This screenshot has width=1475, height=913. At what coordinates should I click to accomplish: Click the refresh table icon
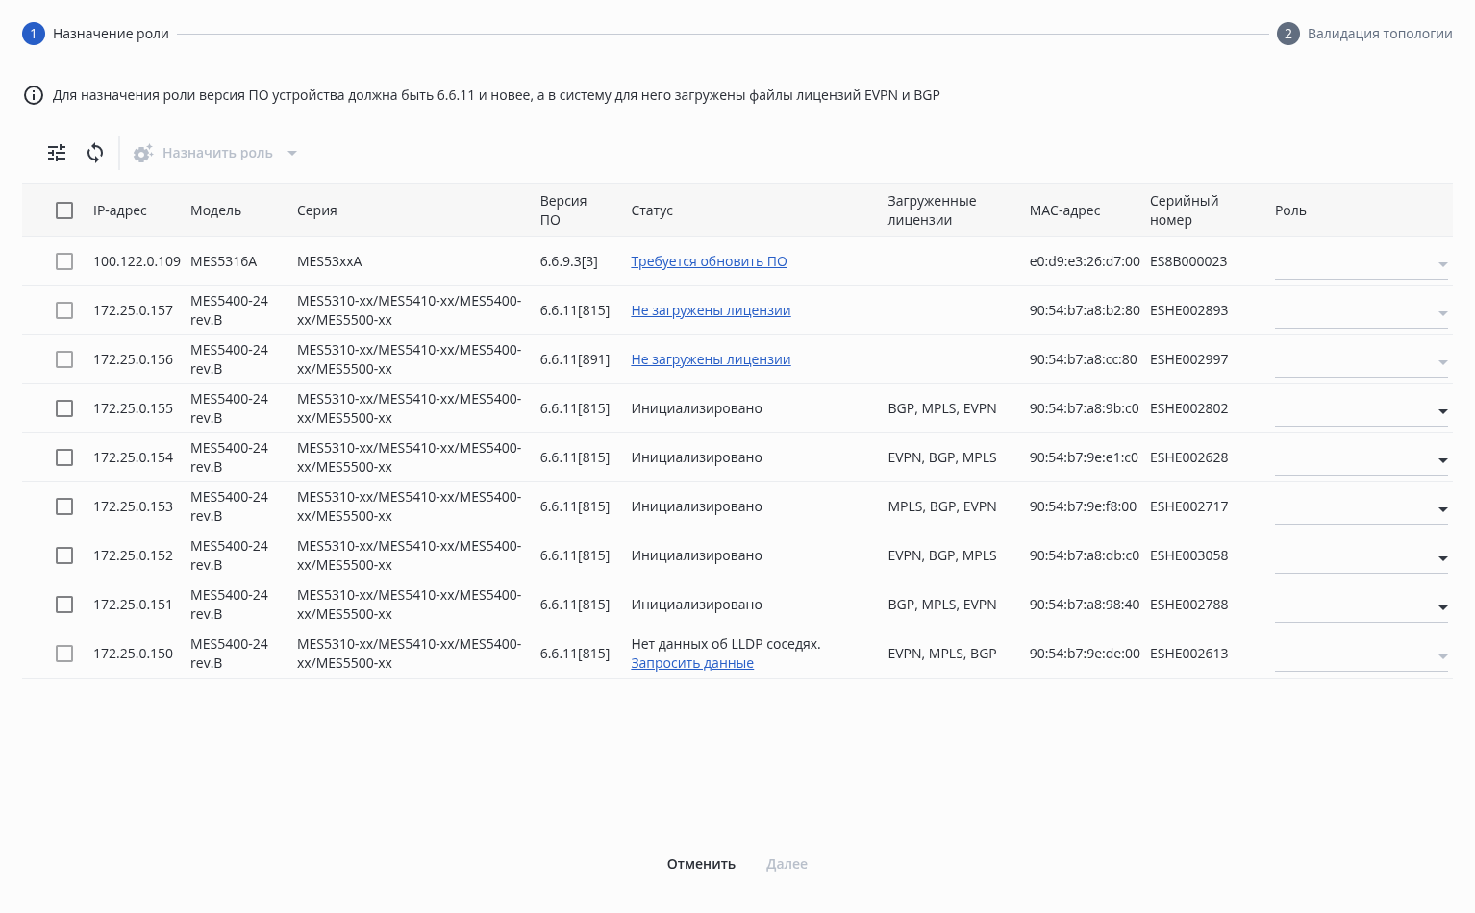click(x=95, y=153)
